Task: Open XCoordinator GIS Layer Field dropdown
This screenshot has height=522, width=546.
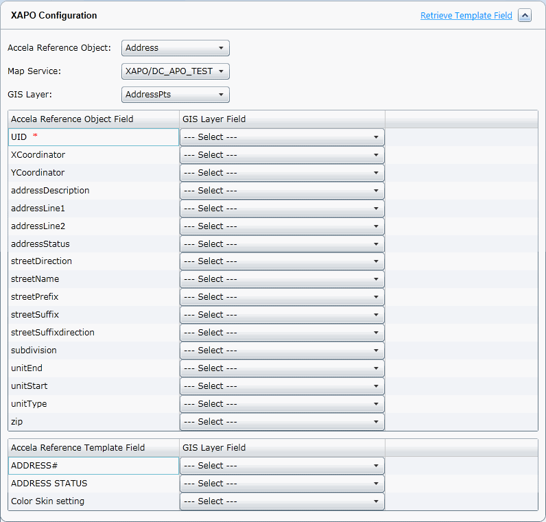Action: pyautogui.click(x=282, y=155)
